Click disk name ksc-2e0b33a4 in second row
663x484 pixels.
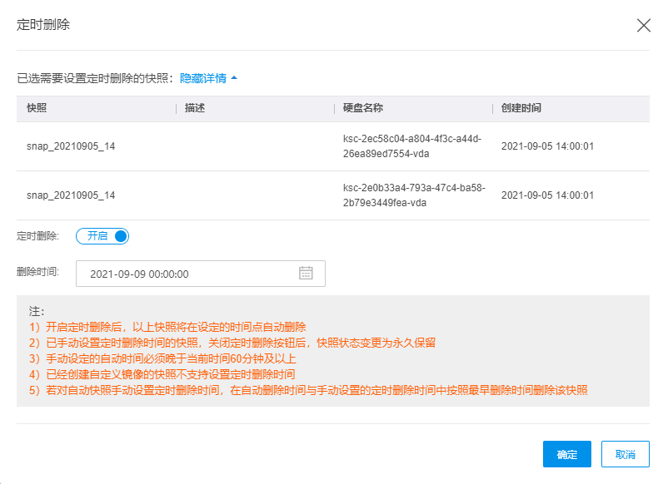[x=413, y=195]
